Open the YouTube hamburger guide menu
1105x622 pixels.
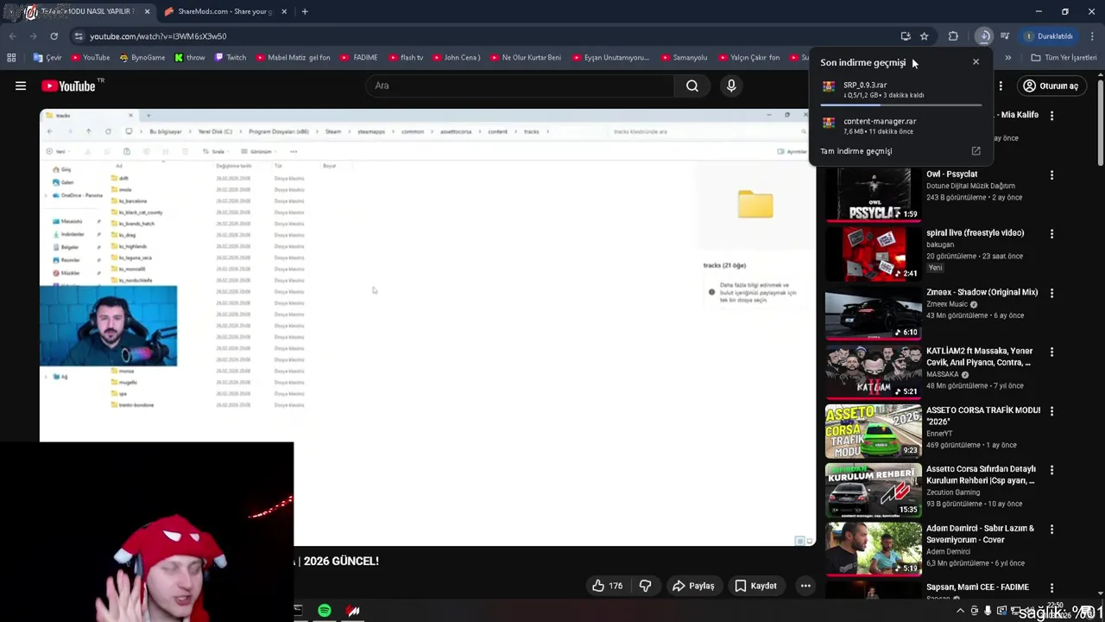21,86
